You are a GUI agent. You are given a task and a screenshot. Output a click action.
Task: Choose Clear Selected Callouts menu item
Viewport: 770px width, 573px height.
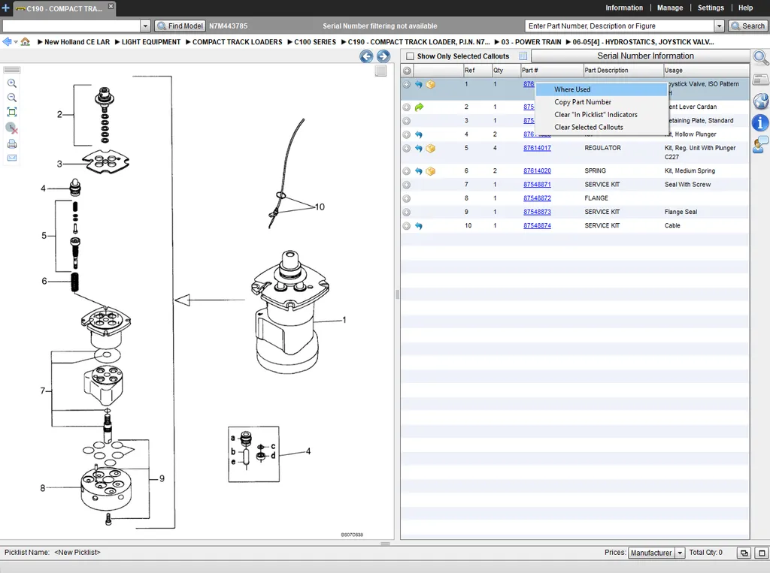tap(602, 127)
